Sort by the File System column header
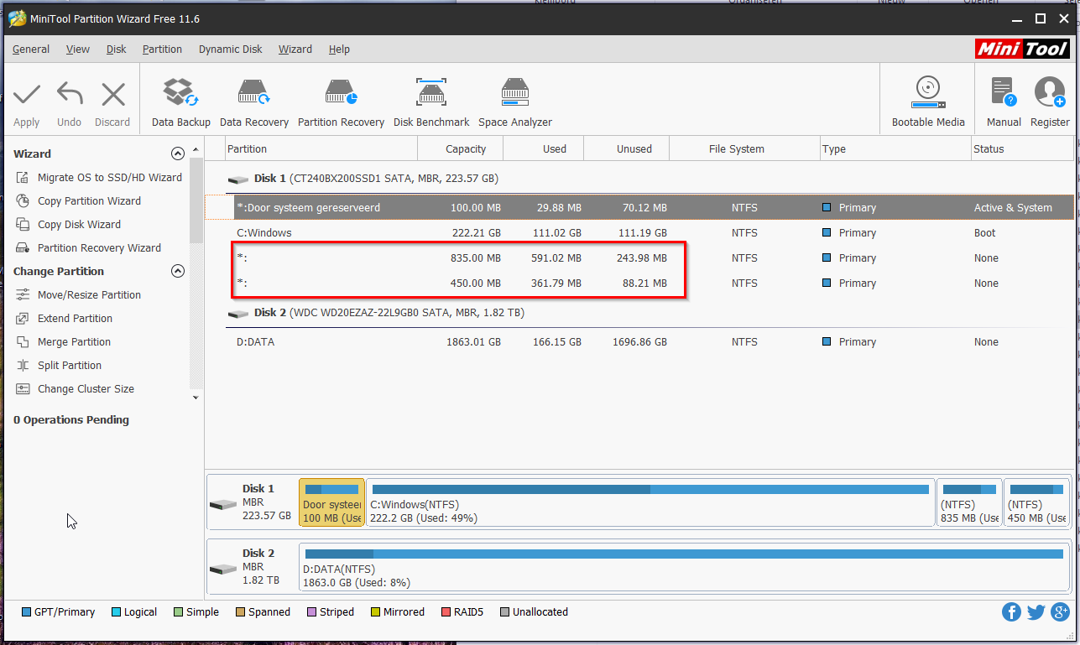 (x=744, y=148)
